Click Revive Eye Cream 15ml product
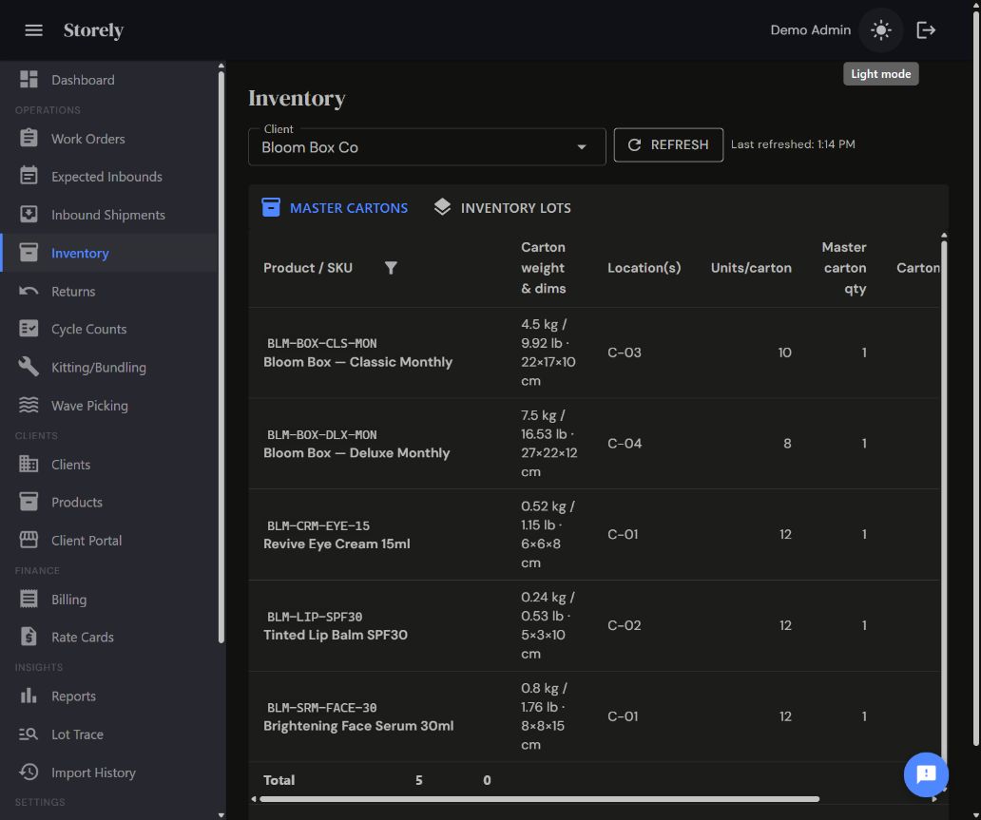Screen dimensions: 981x820 point(337,543)
